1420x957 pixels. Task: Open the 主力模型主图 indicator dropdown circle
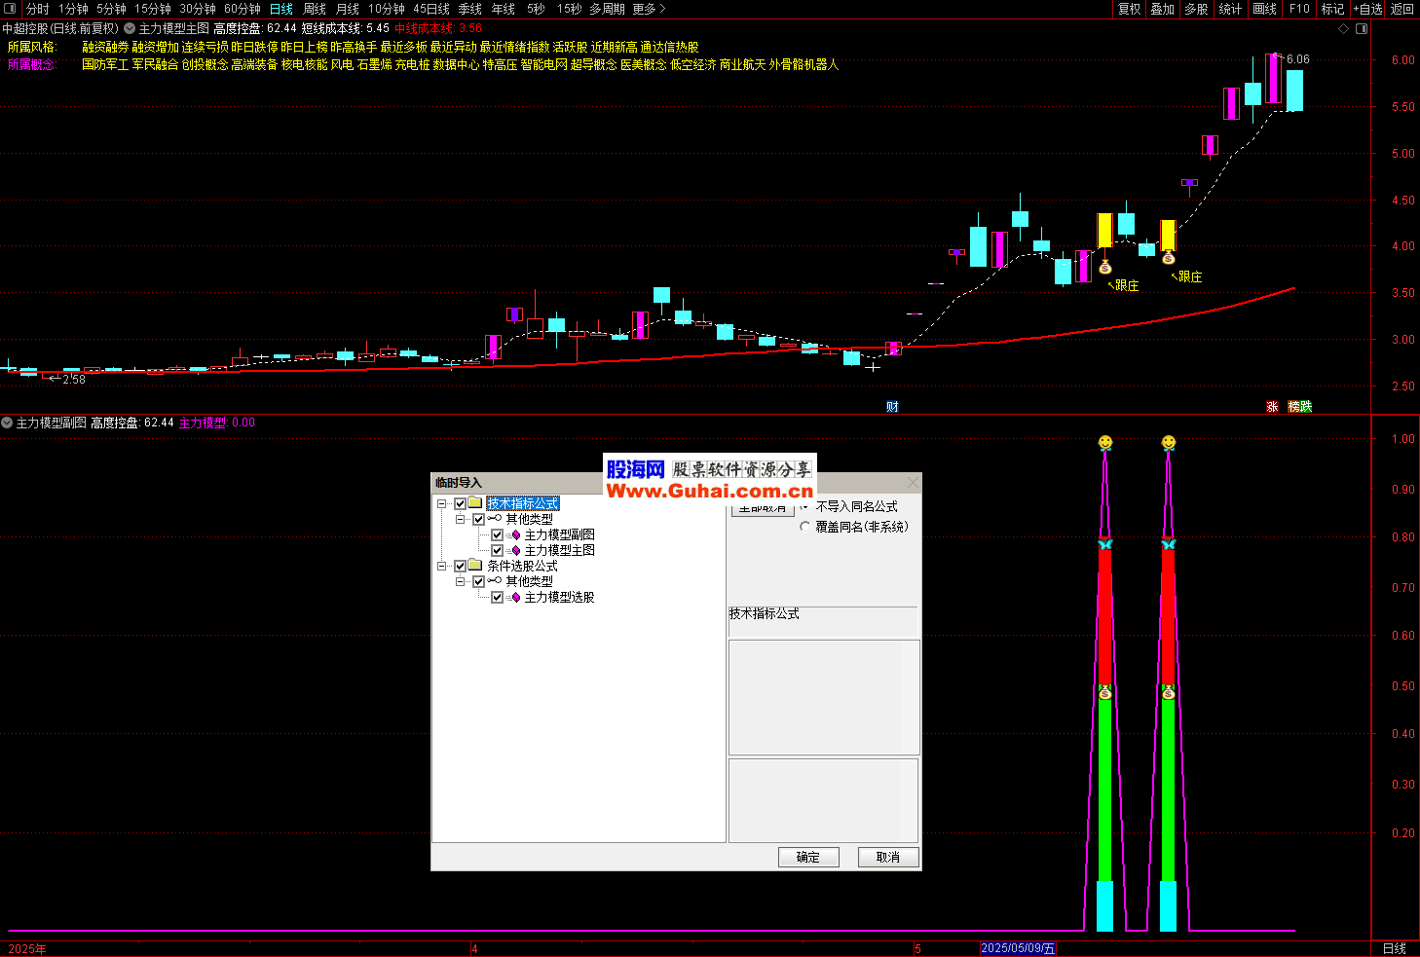click(x=130, y=29)
